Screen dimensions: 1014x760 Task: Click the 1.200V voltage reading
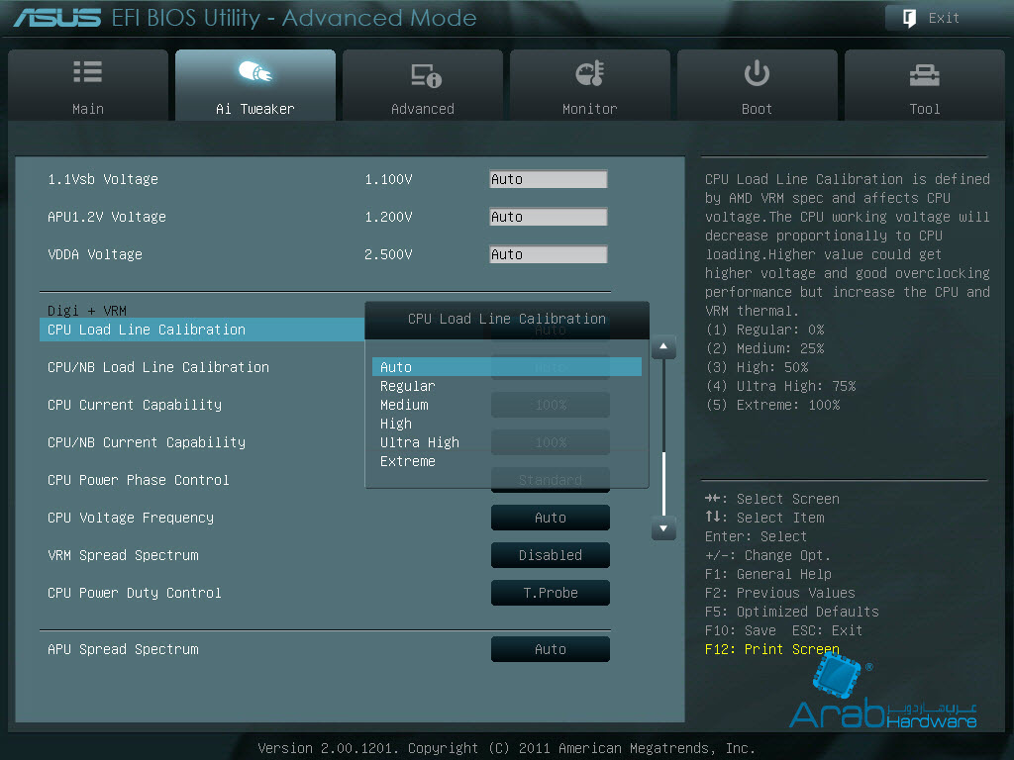388,217
